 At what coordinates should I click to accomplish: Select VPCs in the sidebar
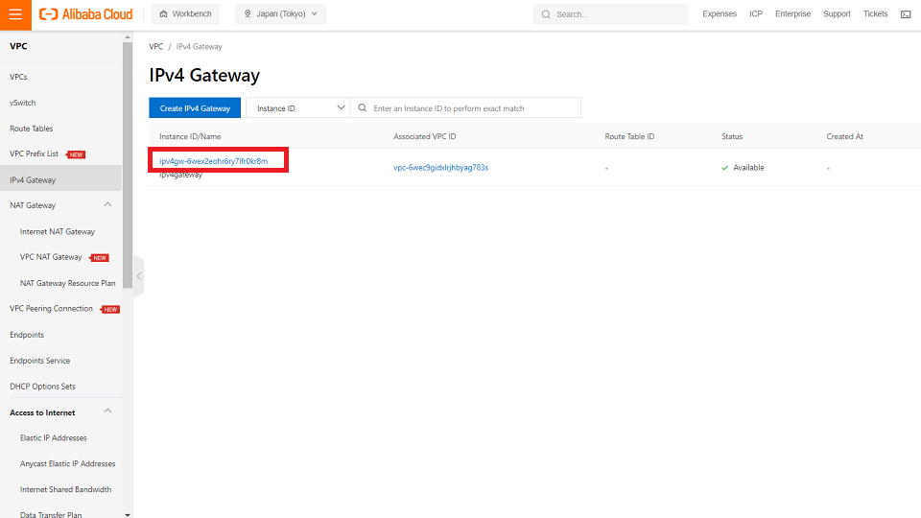point(18,77)
